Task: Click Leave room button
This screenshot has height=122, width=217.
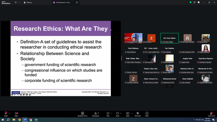Action: [x=212, y=114]
